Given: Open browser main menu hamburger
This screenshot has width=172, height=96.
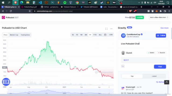Looking at the screenshot, I should pos(169,11).
